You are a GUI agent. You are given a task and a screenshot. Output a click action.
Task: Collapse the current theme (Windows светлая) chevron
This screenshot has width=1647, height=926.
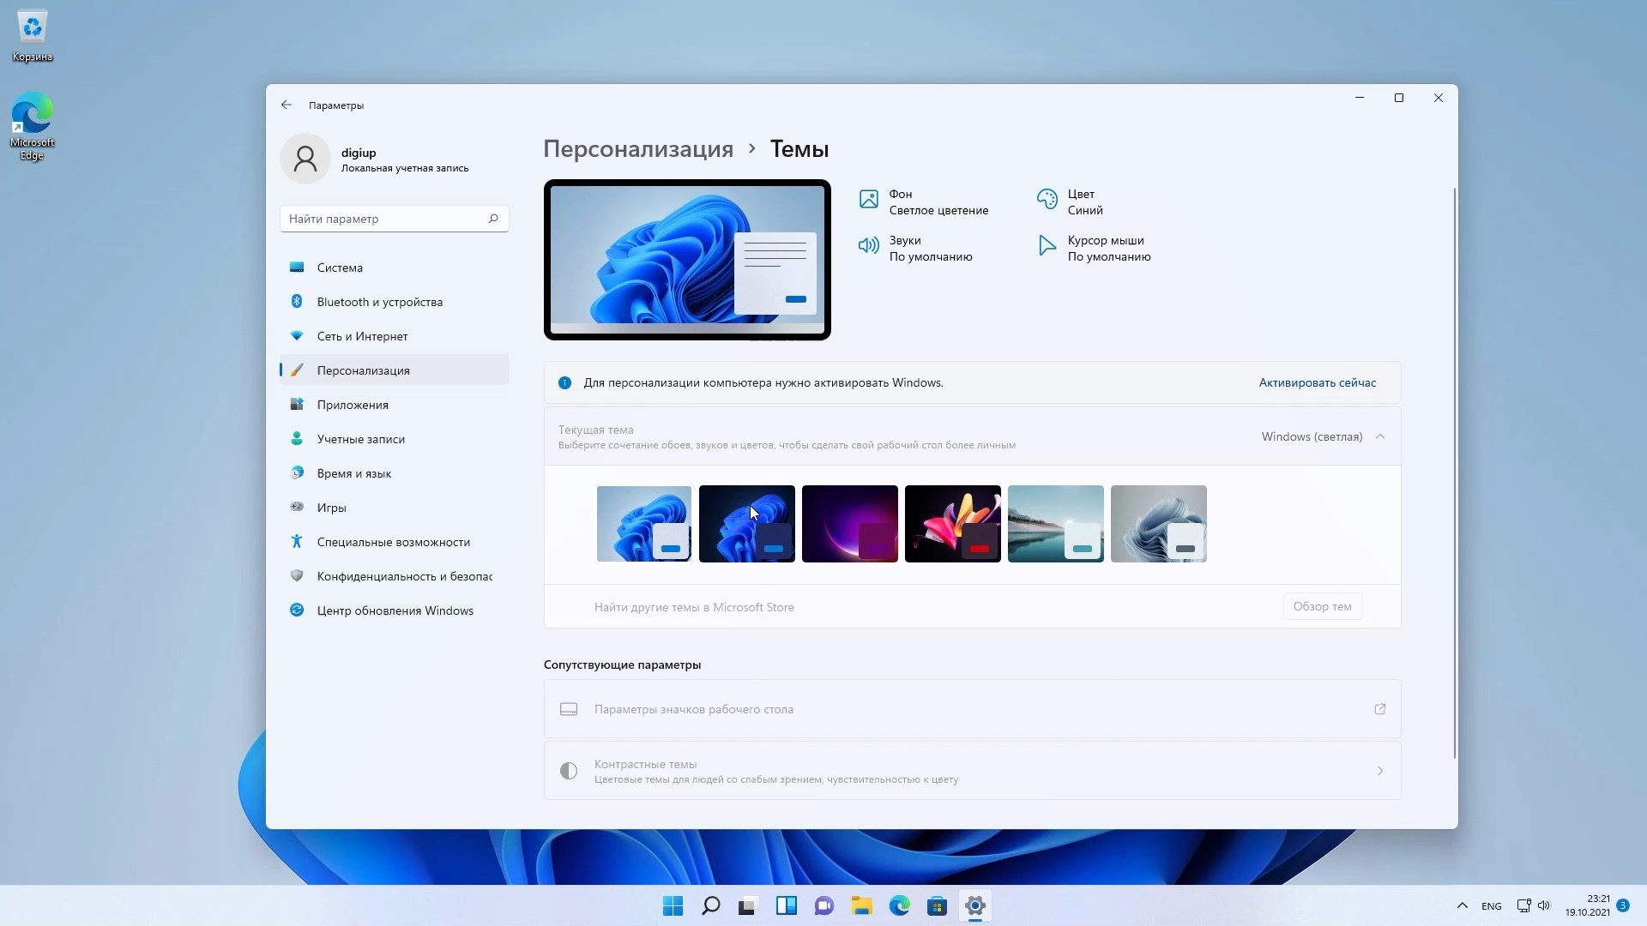(x=1380, y=436)
